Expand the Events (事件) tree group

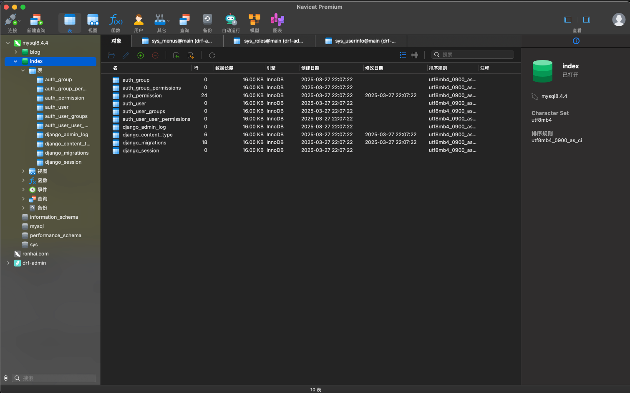23,190
